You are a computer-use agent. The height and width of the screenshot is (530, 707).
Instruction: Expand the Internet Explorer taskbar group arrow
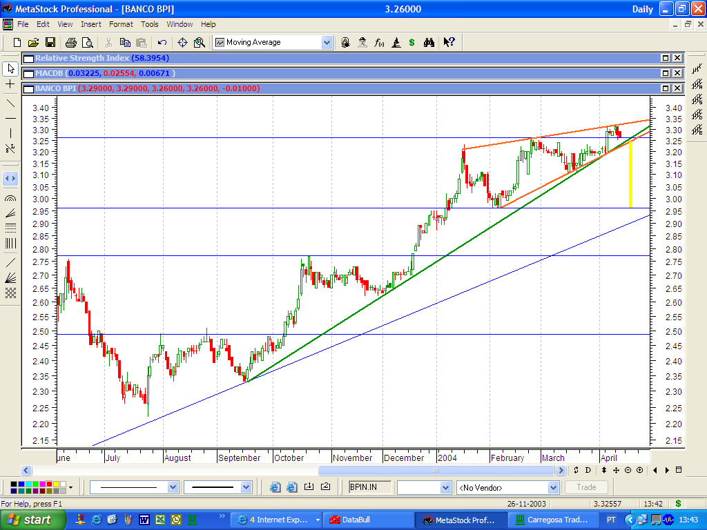[x=318, y=520]
